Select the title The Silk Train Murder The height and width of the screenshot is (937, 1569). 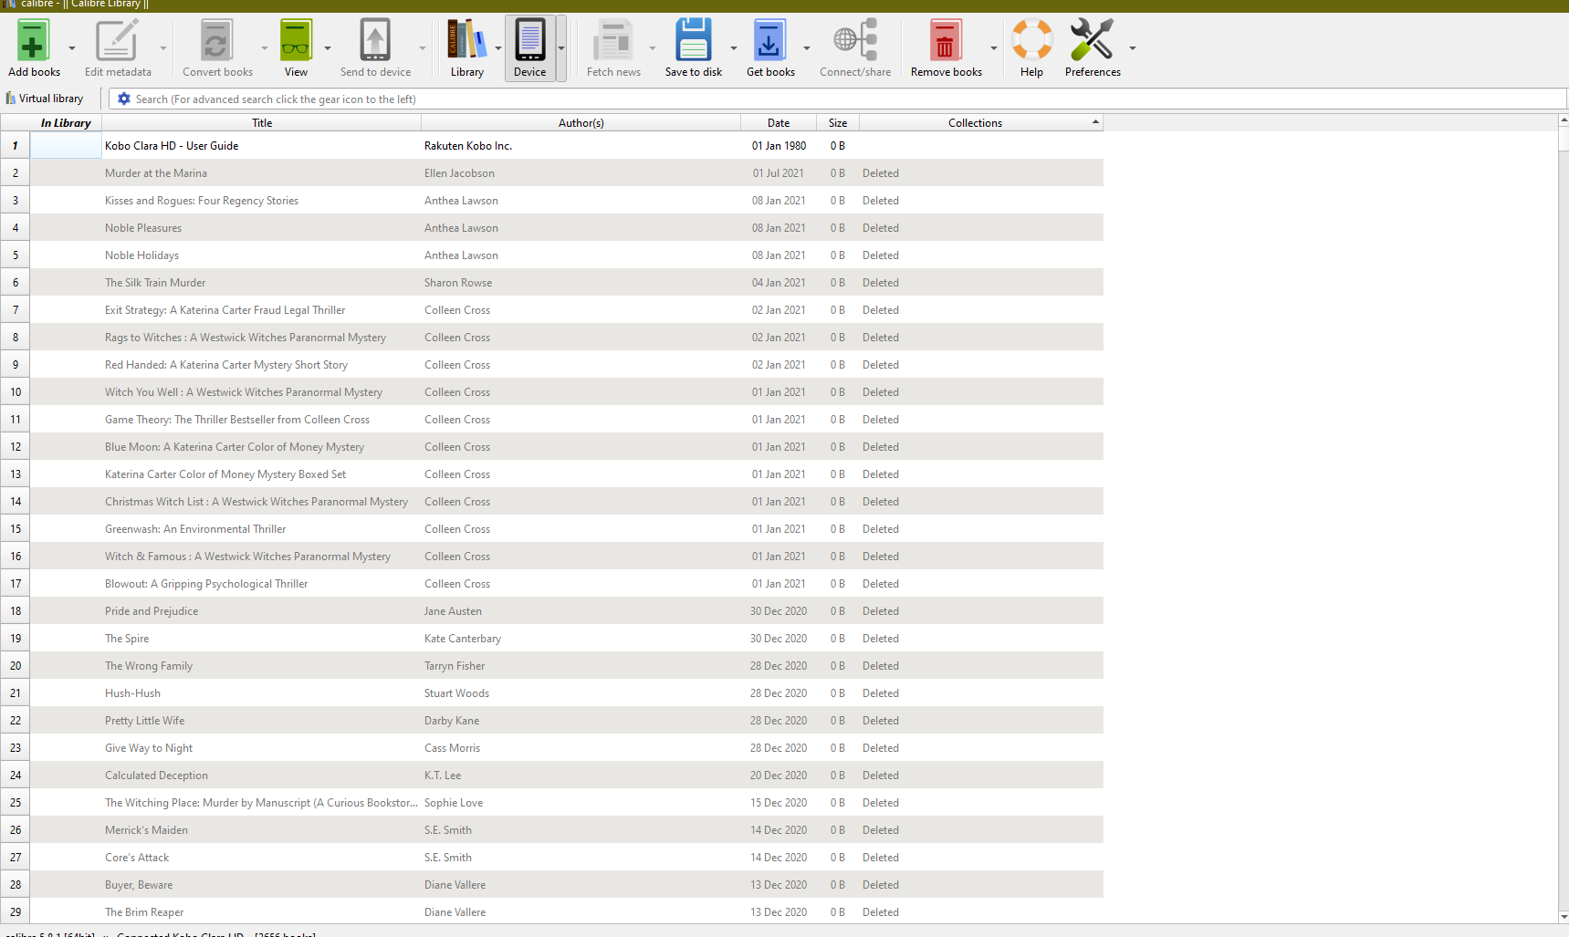(x=155, y=283)
